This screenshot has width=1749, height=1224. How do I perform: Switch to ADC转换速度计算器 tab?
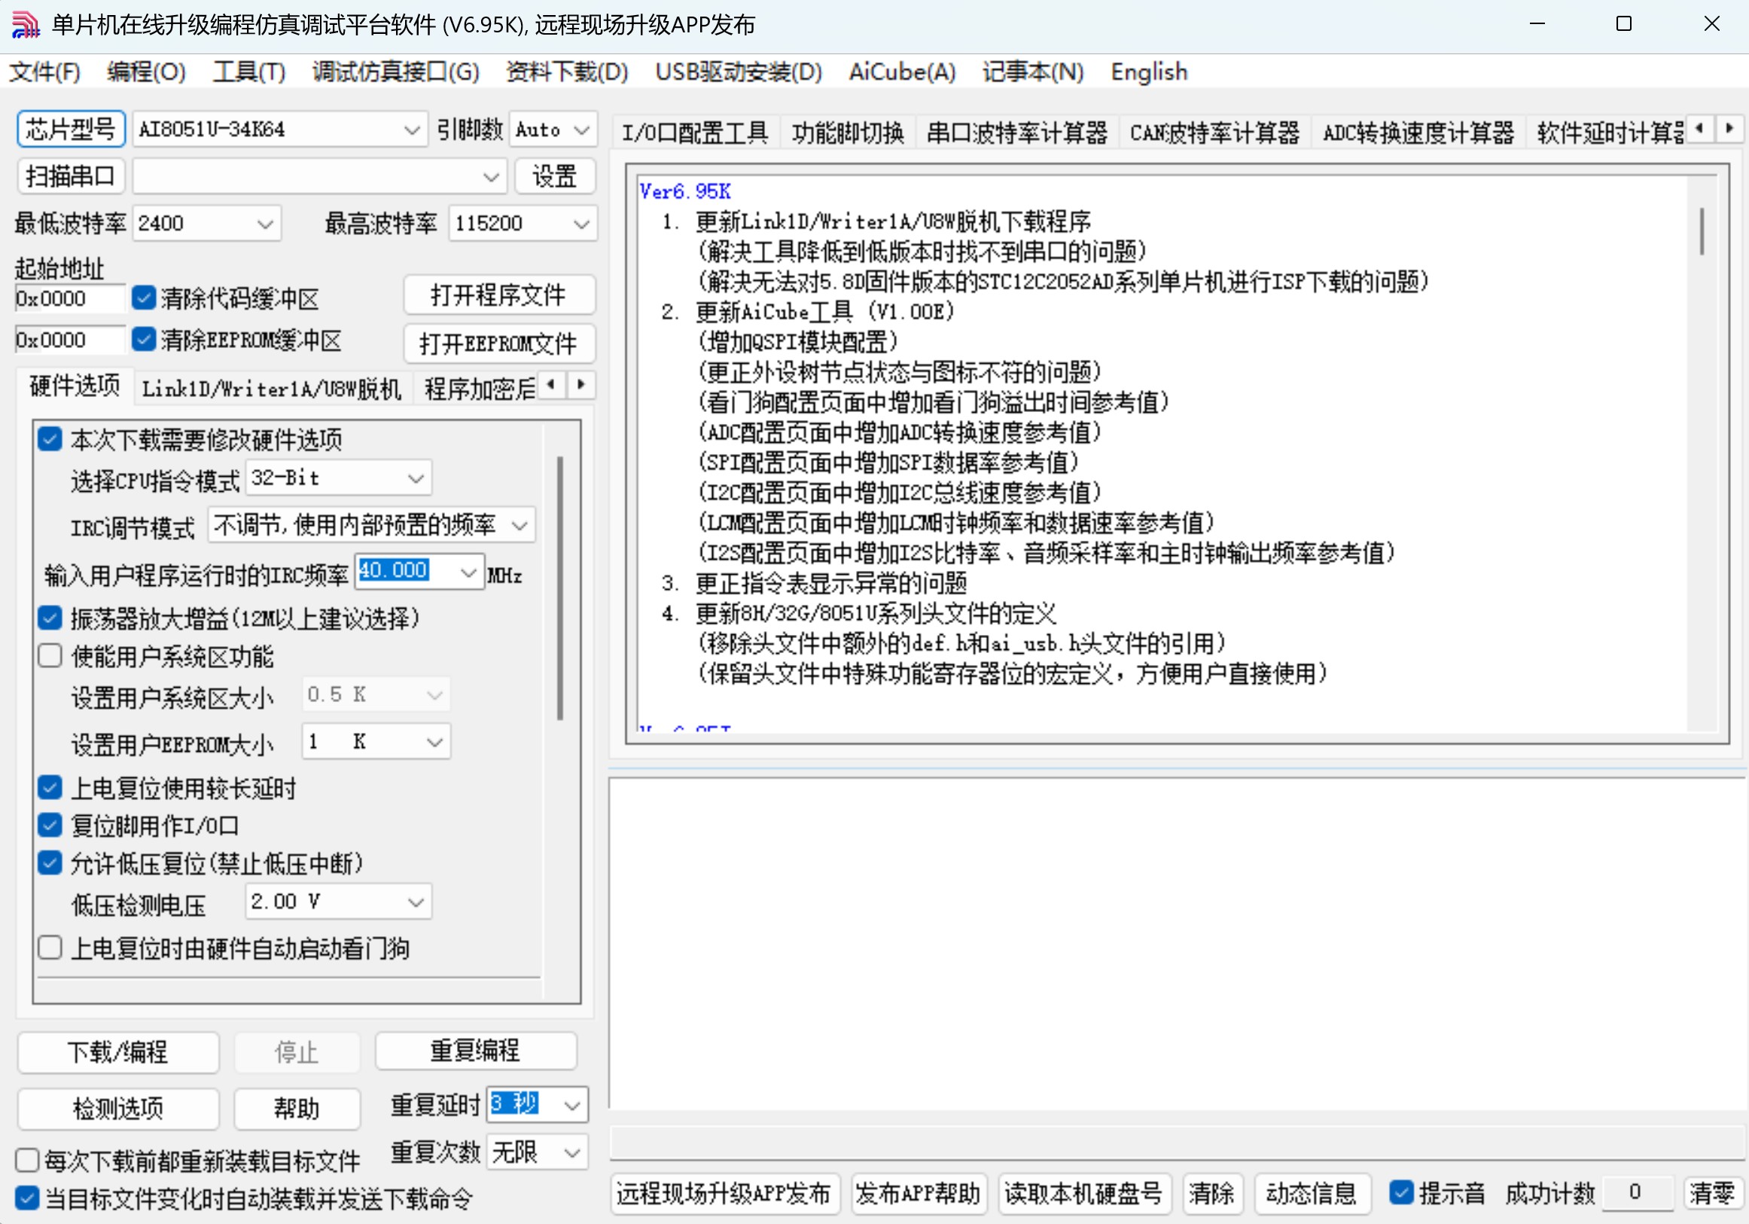pyautogui.click(x=1418, y=133)
